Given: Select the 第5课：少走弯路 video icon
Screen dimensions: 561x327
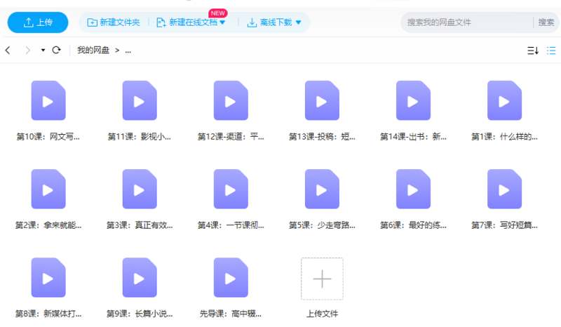Looking at the screenshot, I should pos(322,189).
